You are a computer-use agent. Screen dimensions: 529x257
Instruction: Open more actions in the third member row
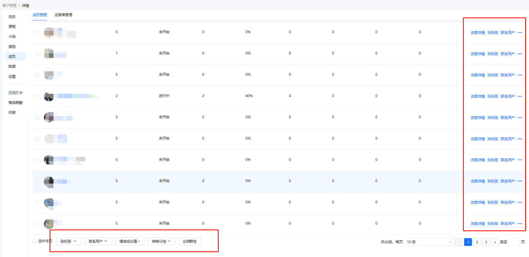(x=520, y=75)
